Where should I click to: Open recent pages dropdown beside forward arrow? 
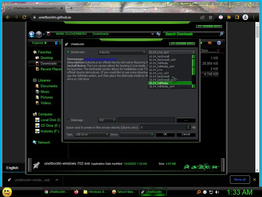tap(44, 34)
